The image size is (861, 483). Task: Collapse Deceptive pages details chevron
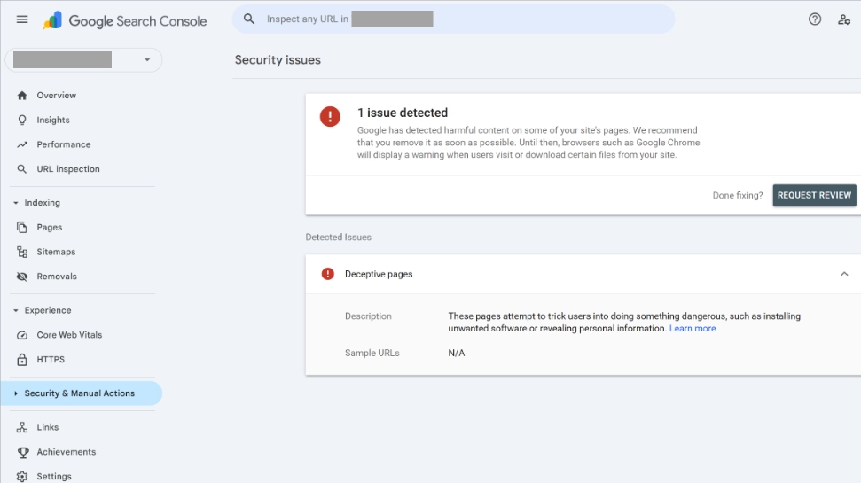[x=844, y=274]
